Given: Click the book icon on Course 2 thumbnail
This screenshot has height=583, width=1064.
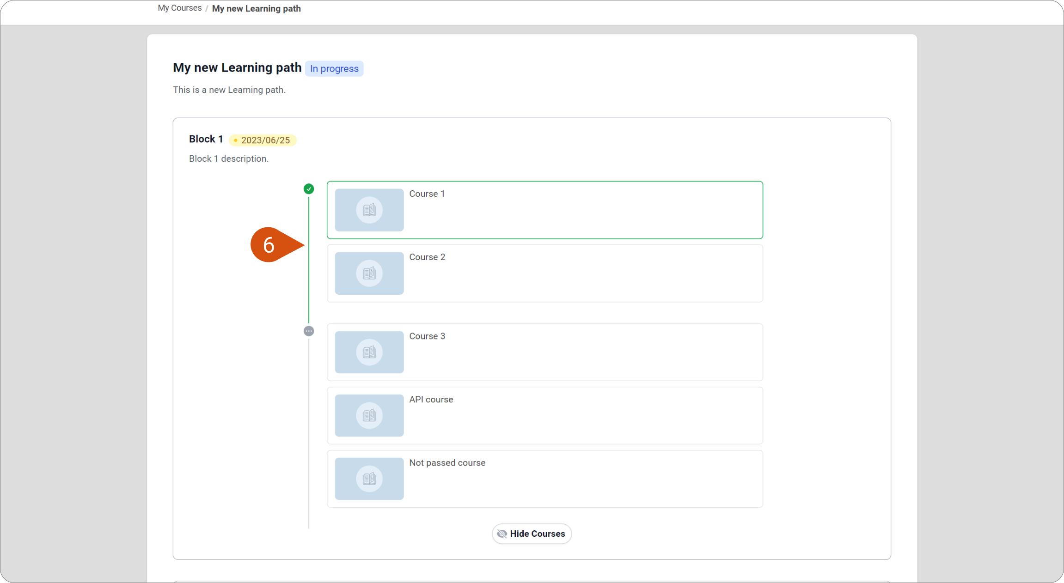Looking at the screenshot, I should pos(368,273).
